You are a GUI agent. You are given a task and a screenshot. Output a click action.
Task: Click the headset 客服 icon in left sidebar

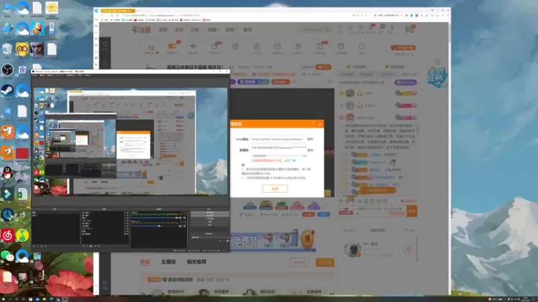(105, 283)
